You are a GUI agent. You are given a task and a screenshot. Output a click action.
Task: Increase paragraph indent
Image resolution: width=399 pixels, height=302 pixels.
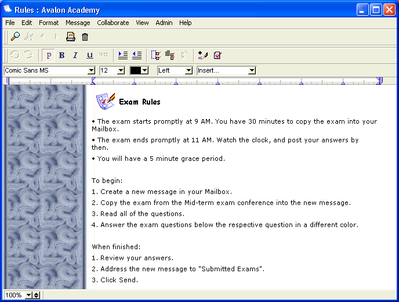point(123,55)
